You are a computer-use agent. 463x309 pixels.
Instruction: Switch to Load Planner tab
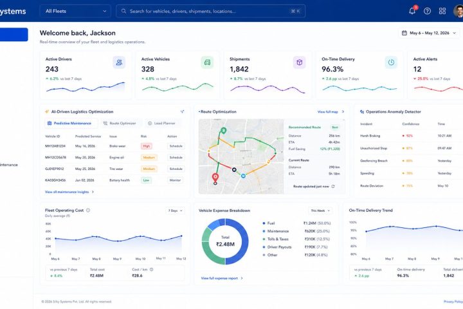tap(161, 124)
